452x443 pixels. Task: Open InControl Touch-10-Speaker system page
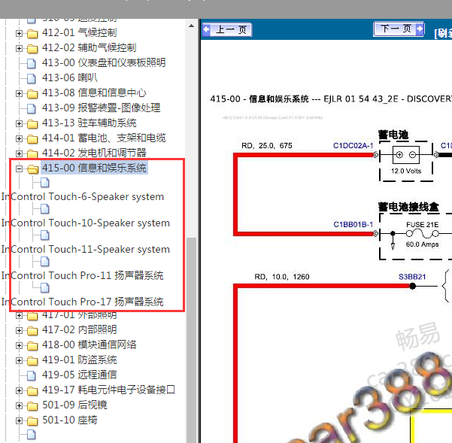86,223
